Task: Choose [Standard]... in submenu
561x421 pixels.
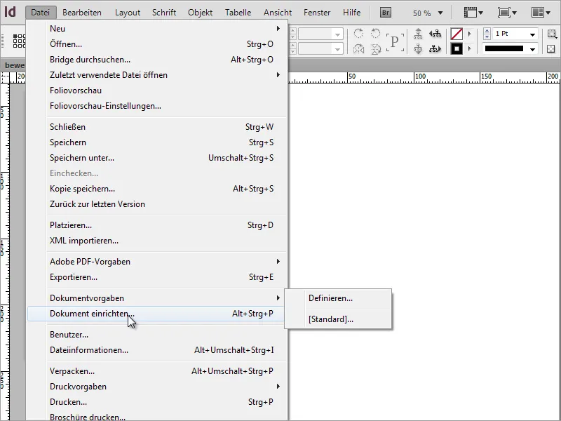Action: coord(338,319)
